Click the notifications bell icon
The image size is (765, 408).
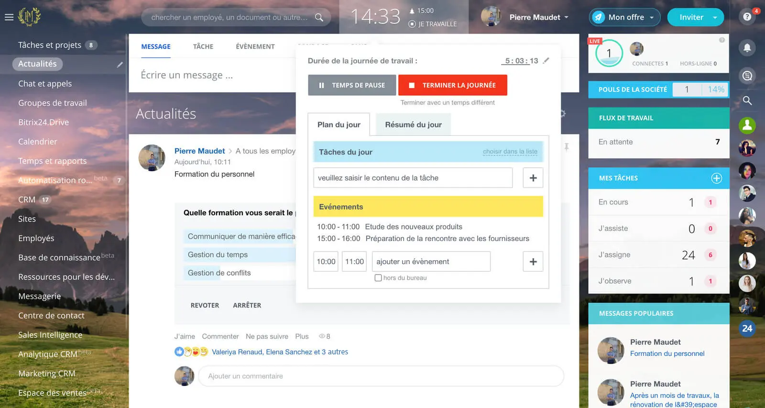pos(747,47)
